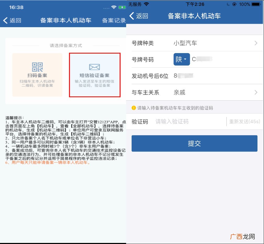Expand the 与车主关系 chevron arrow
This screenshot has height=244, width=264.
[256, 92]
